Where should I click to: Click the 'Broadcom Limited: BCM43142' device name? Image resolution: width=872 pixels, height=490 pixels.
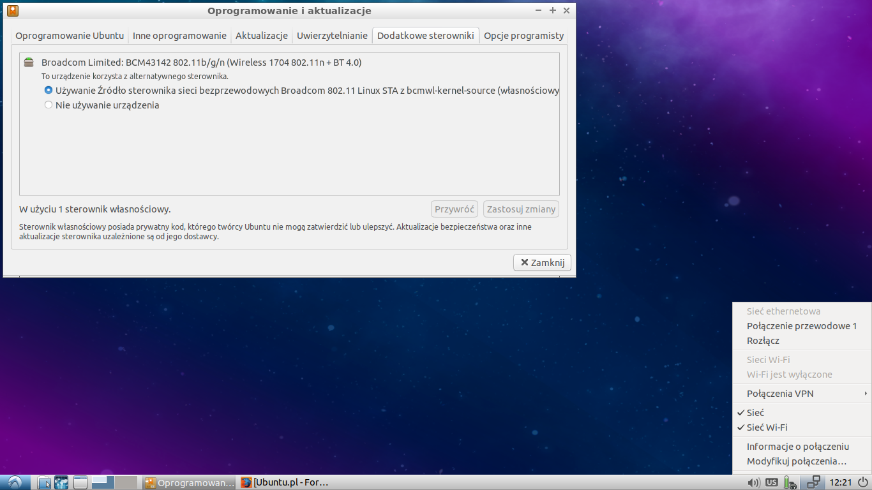(202, 63)
